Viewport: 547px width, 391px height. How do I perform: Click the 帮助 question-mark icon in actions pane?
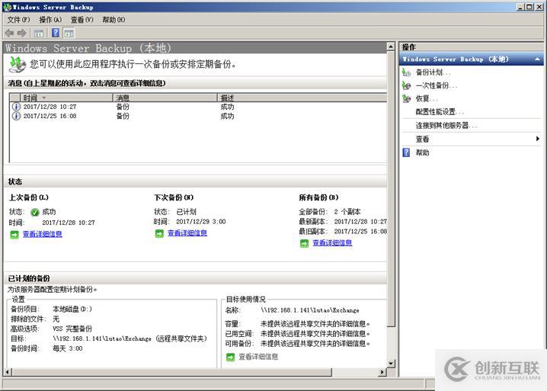(406, 152)
